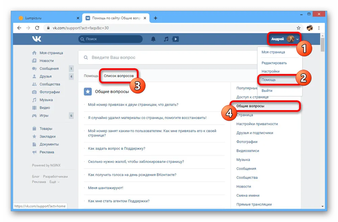This screenshot has height=222, width=338.
Task: Click the group icon beside Сообщества
Action: 34,84
